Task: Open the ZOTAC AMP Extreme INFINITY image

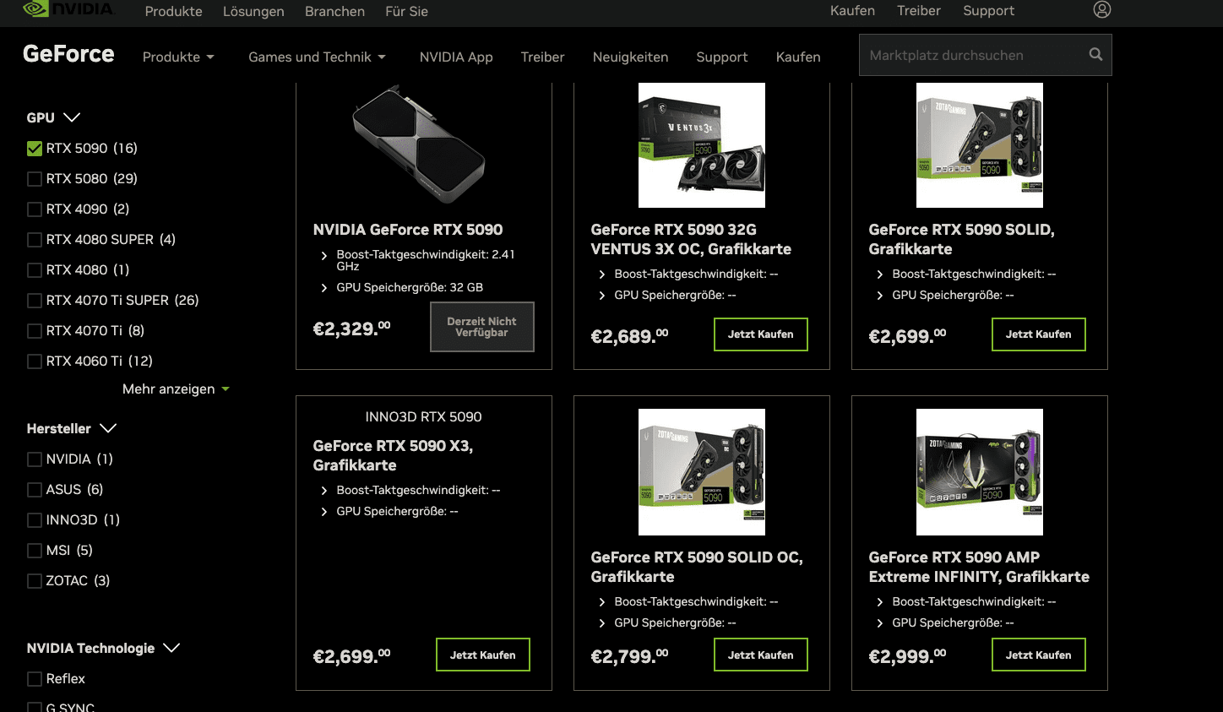Action: pyautogui.click(x=979, y=471)
